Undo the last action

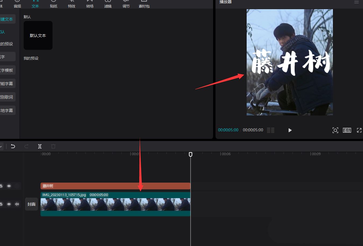point(13,146)
